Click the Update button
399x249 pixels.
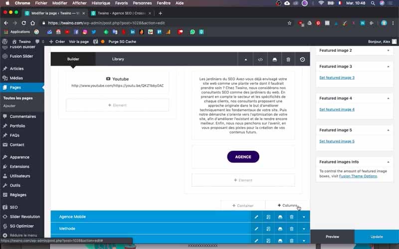tap(377, 237)
